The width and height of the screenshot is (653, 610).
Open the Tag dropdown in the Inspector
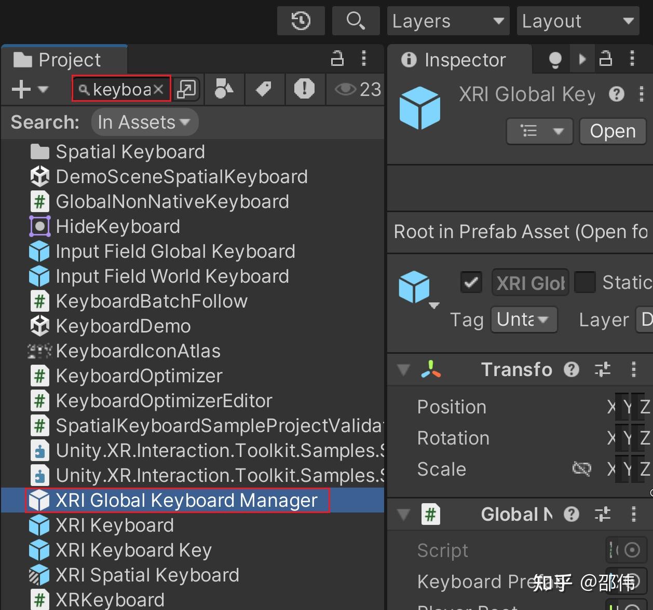click(x=523, y=320)
